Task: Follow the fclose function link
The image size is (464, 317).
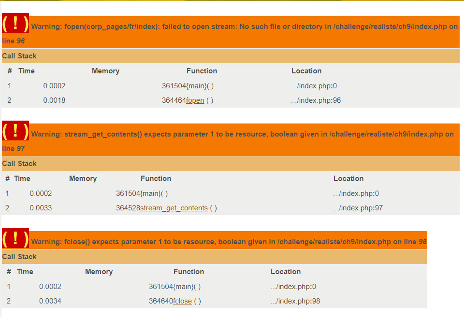Action: [182, 301]
